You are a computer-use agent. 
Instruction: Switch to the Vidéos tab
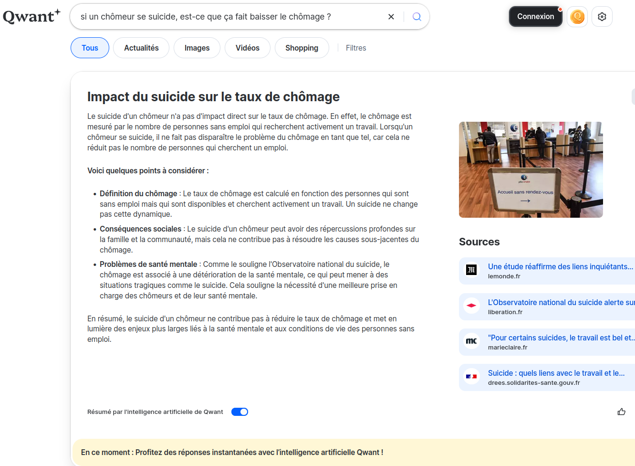(248, 48)
